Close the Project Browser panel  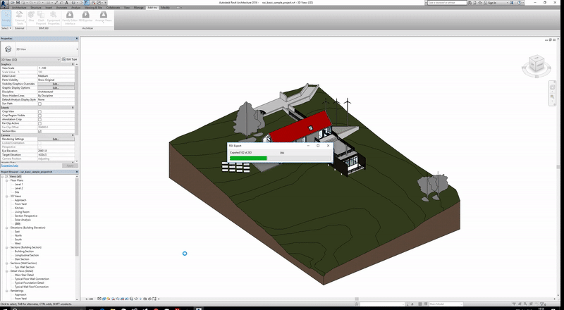pyautogui.click(x=77, y=172)
